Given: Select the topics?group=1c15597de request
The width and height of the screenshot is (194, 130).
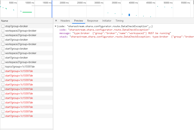Looking at the screenshot, I should (x=27, y=67).
